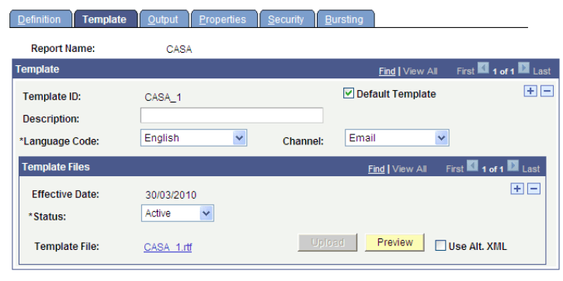Screen dimensions: 563x281
Task: Click the greyed Upload button
Action: coord(328,242)
